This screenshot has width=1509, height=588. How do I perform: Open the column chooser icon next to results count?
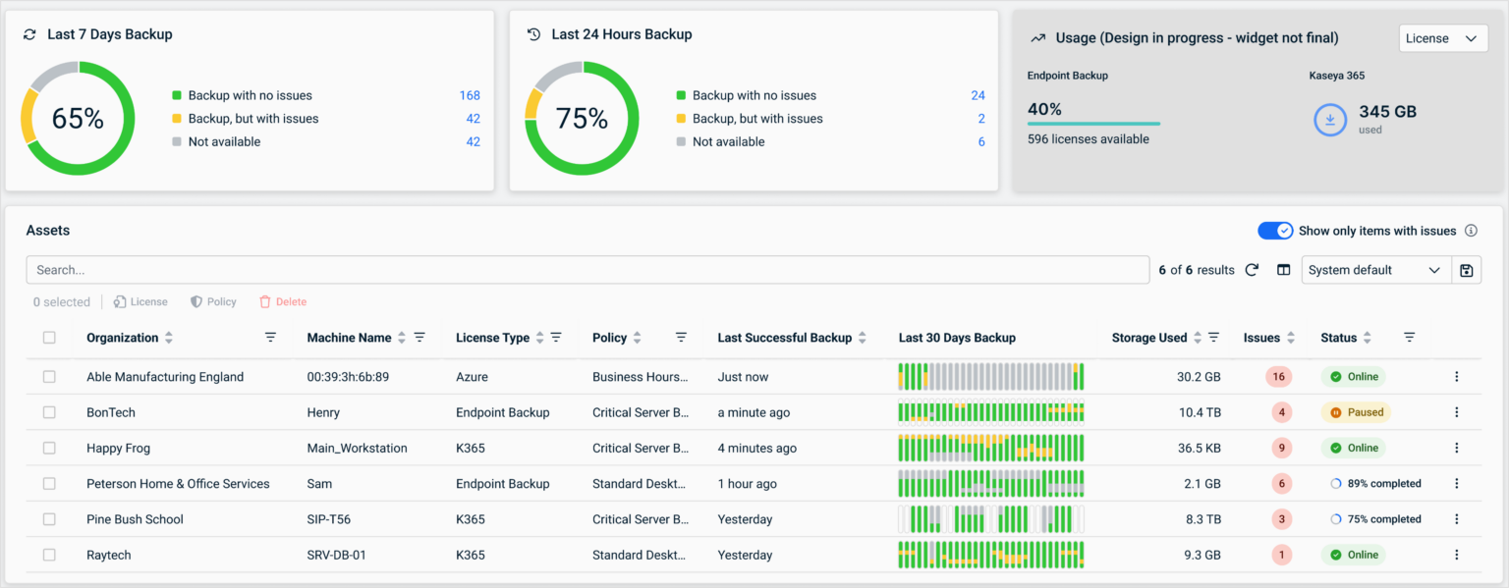[x=1283, y=269]
